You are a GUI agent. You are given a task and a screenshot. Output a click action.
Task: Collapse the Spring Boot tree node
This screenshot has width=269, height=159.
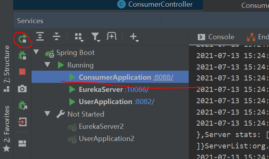point(36,52)
